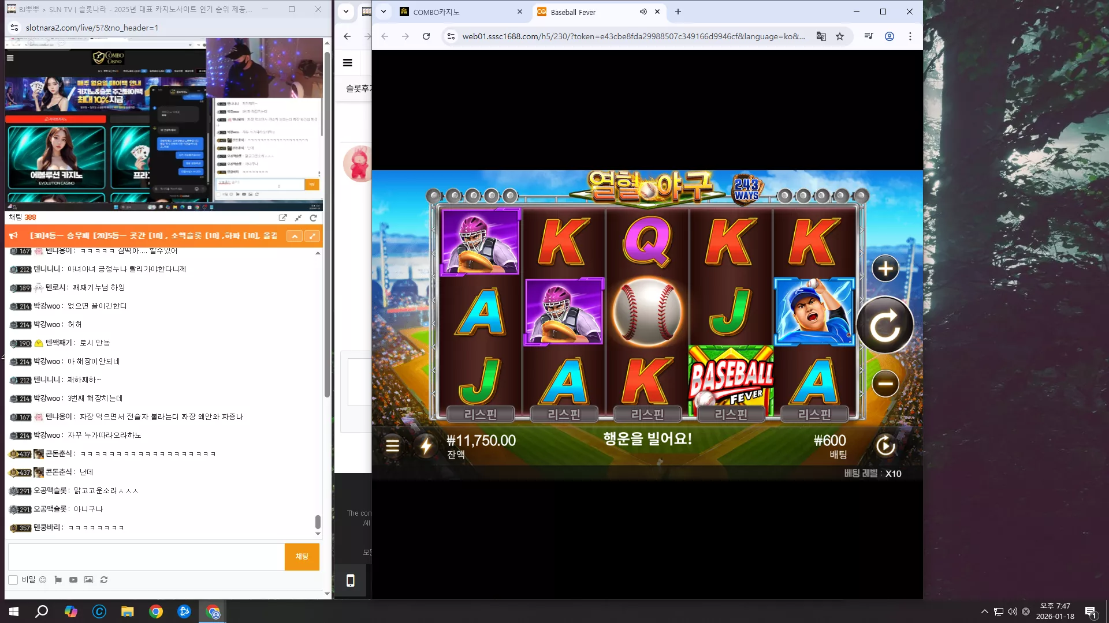Open a new browser tab
This screenshot has width=1109, height=623.
[x=678, y=12]
